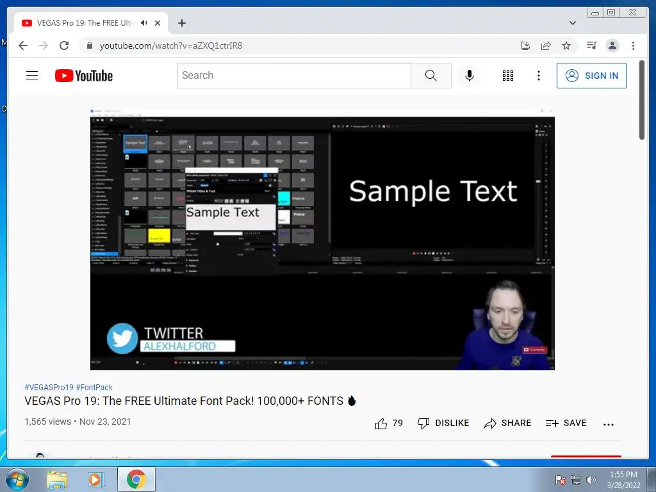Image resolution: width=656 pixels, height=492 pixels.
Task: Launch Windows Media Player from taskbar
Action: 95,480
